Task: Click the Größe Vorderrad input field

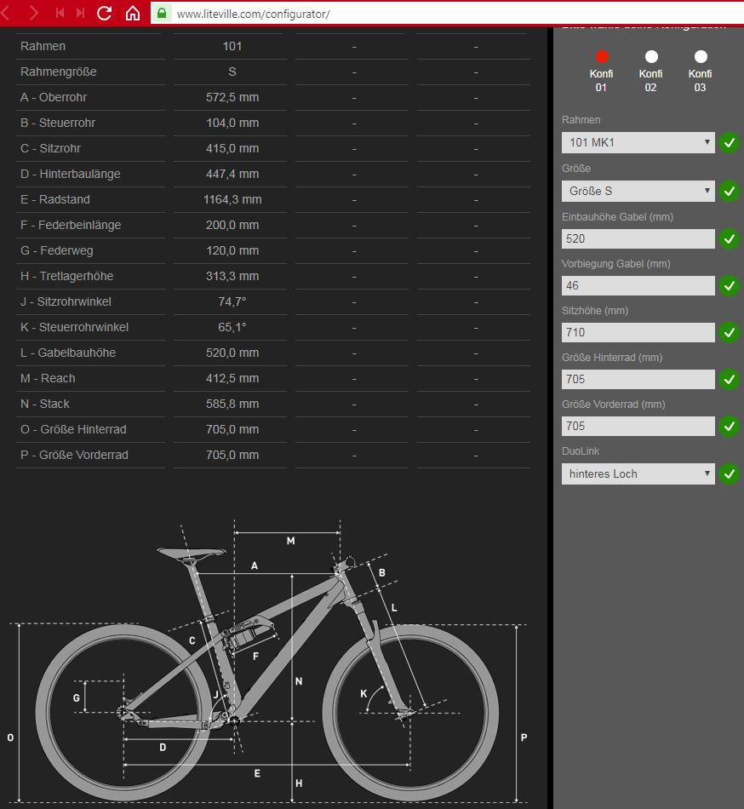Action: pyautogui.click(x=638, y=427)
